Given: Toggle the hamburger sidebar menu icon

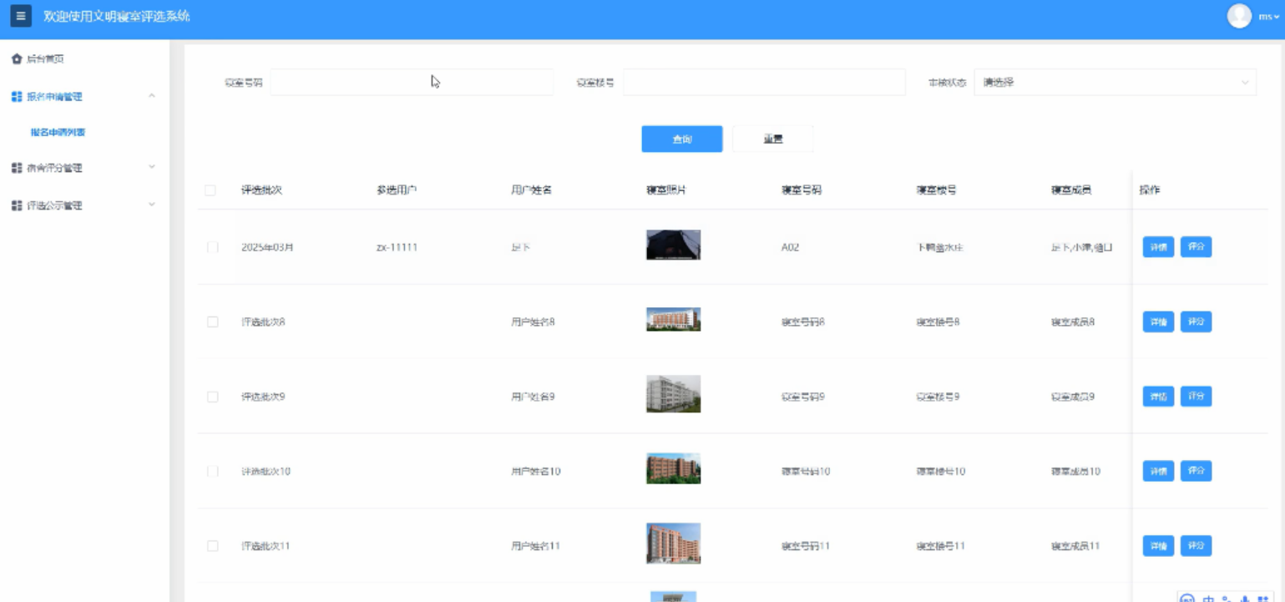Looking at the screenshot, I should coord(21,16).
